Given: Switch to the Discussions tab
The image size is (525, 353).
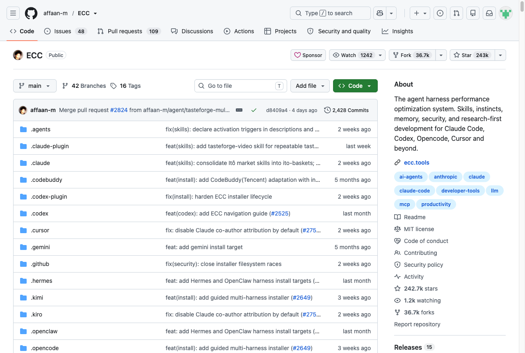Looking at the screenshot, I should point(192,31).
